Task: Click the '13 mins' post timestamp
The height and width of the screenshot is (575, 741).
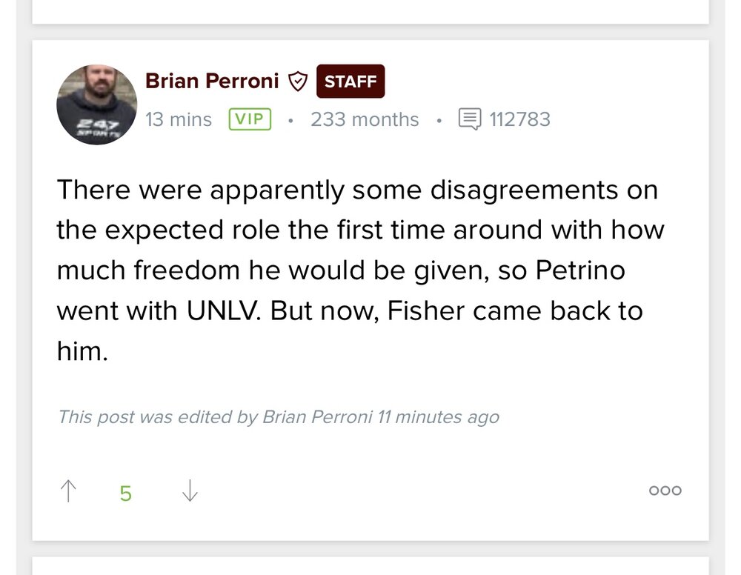Action: click(179, 119)
